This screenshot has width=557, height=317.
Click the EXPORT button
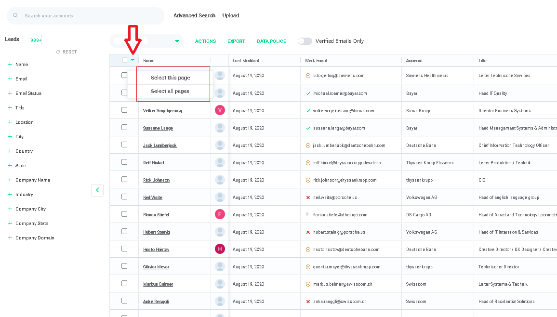236,41
